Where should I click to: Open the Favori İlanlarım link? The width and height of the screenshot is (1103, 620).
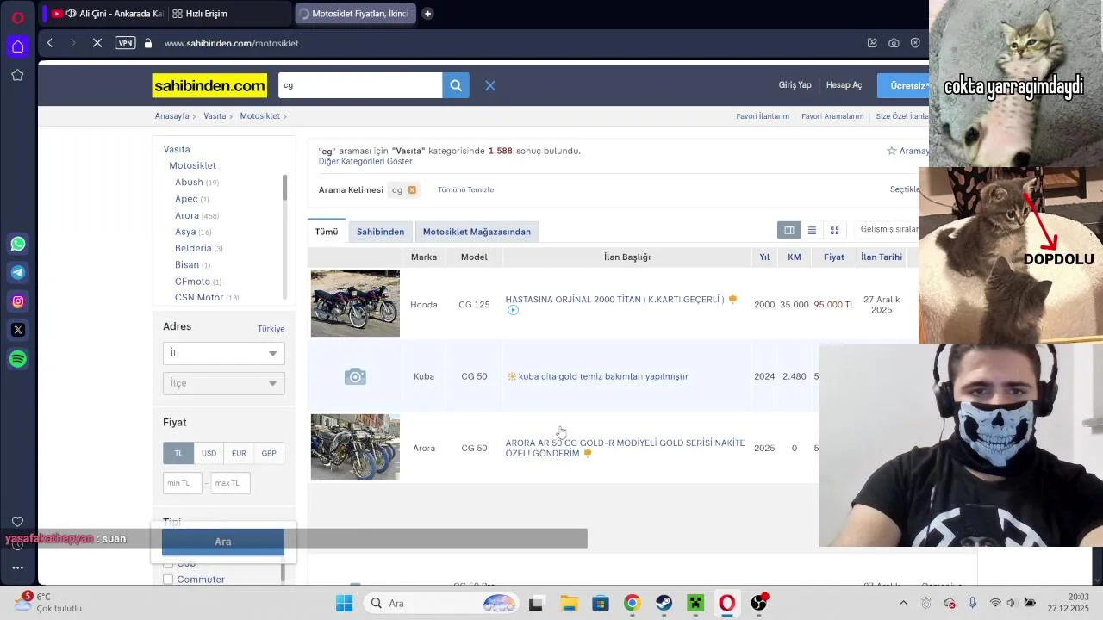pyautogui.click(x=763, y=116)
